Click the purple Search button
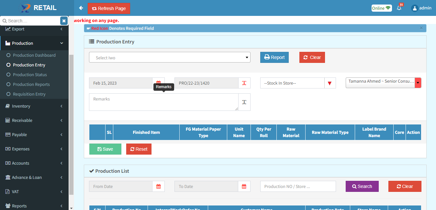The image size is (436, 210). click(362, 186)
